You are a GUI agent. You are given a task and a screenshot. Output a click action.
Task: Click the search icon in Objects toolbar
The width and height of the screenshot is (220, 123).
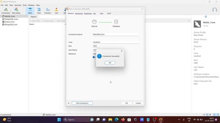(189, 21)
